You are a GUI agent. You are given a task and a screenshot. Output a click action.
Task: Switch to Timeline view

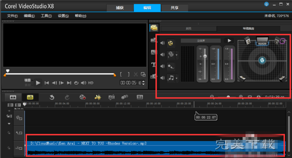[x=30, y=97]
